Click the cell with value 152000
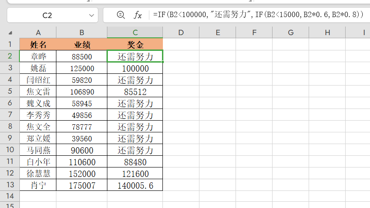This screenshot has width=370, height=208. [82, 173]
